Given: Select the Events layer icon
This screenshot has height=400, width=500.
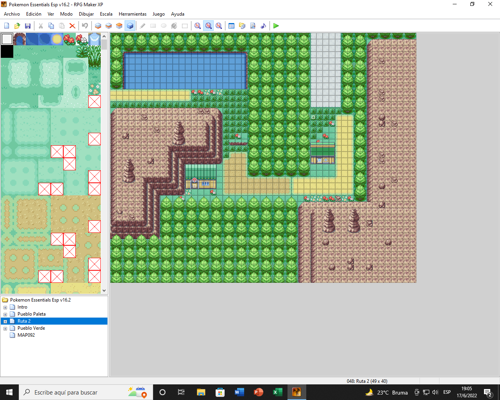Looking at the screenshot, I should [x=130, y=26].
